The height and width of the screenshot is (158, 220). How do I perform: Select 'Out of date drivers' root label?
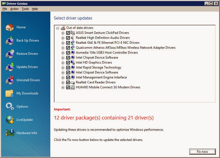80,28
